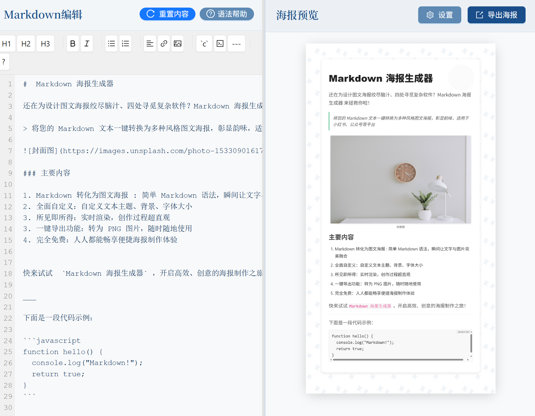Click editor line 下面是一段代码示例

click(x=58, y=318)
